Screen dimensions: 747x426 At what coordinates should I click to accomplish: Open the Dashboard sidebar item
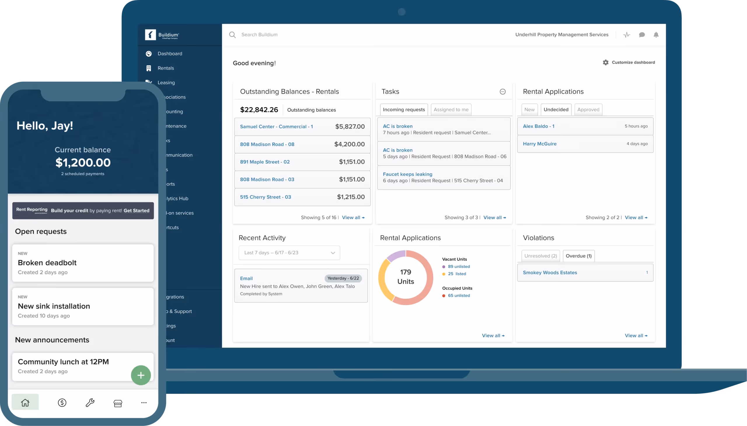point(170,54)
